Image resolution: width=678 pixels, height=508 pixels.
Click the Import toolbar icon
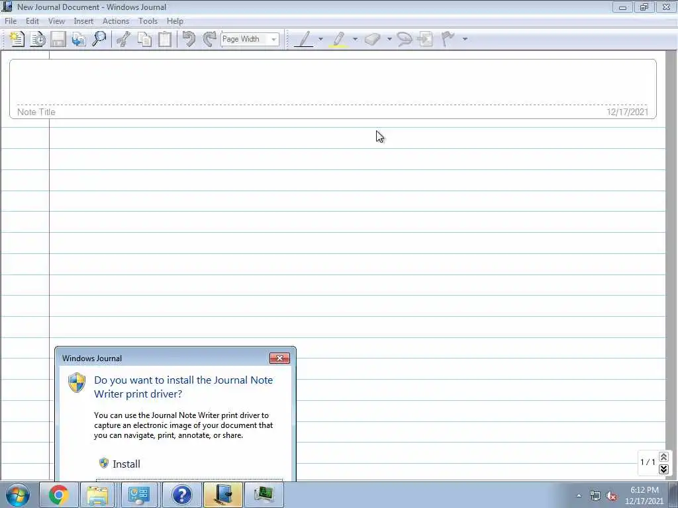pyautogui.click(x=79, y=39)
